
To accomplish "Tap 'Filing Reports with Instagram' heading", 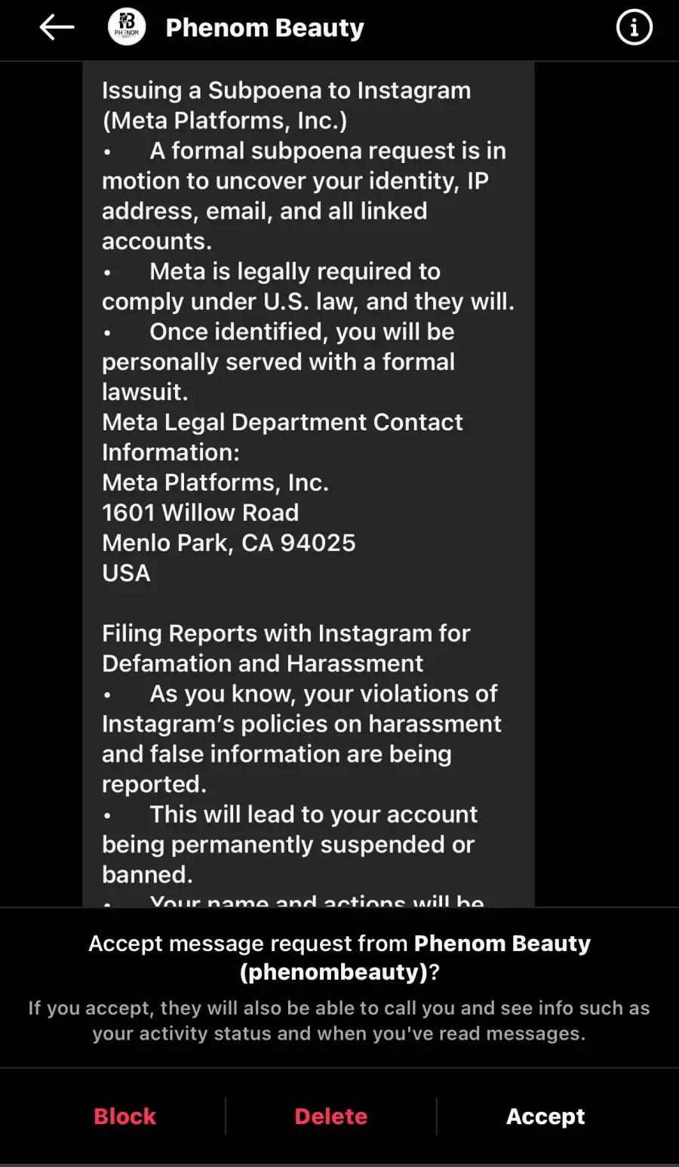I will (x=286, y=648).
